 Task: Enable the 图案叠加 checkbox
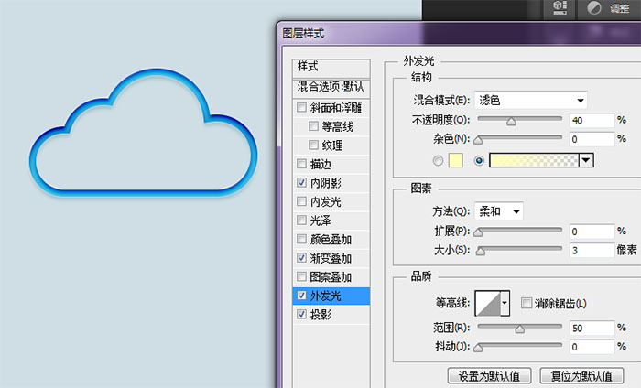301,276
